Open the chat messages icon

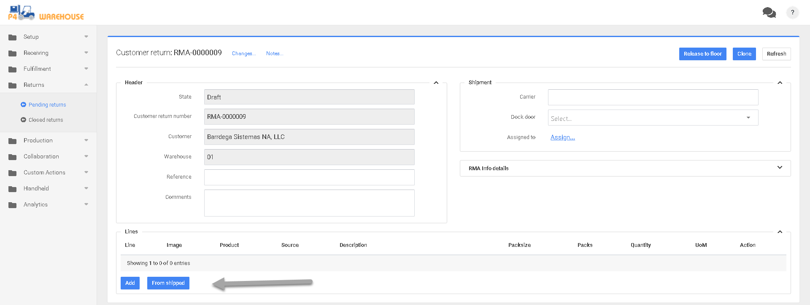769,13
